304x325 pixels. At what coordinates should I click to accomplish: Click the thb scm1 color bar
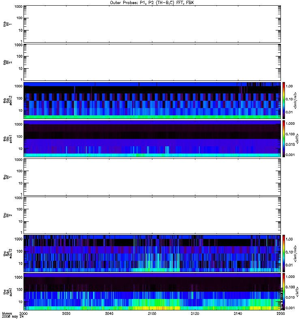pos(284,139)
